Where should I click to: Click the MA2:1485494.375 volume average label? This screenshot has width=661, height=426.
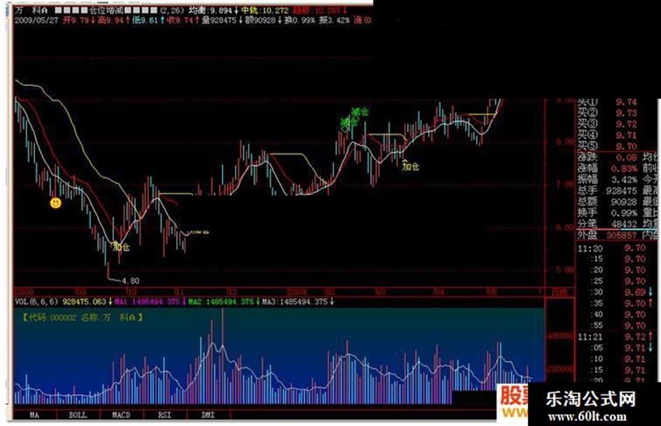[x=225, y=301]
